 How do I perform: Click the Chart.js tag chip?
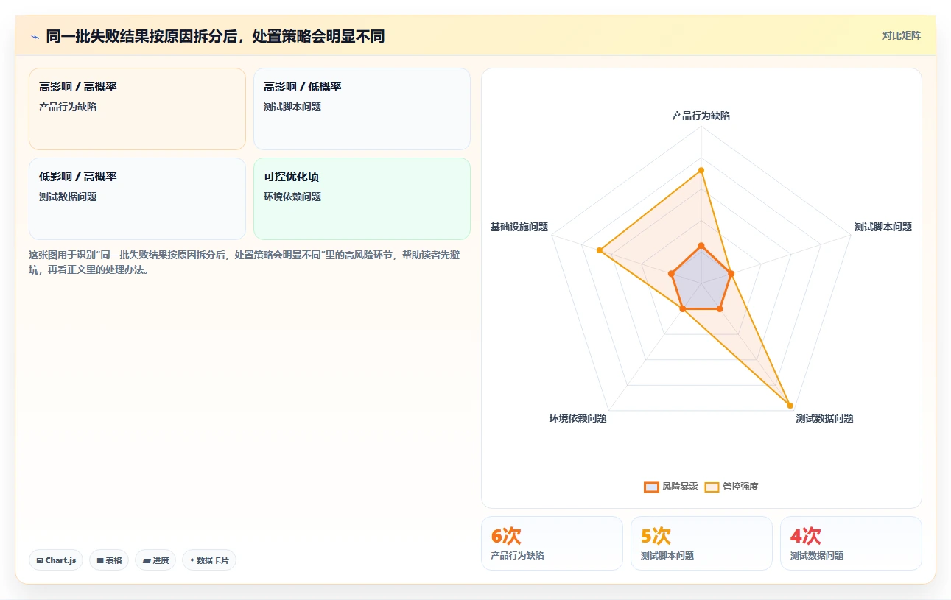tap(56, 560)
